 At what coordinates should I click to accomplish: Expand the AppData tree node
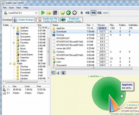(14, 28)
